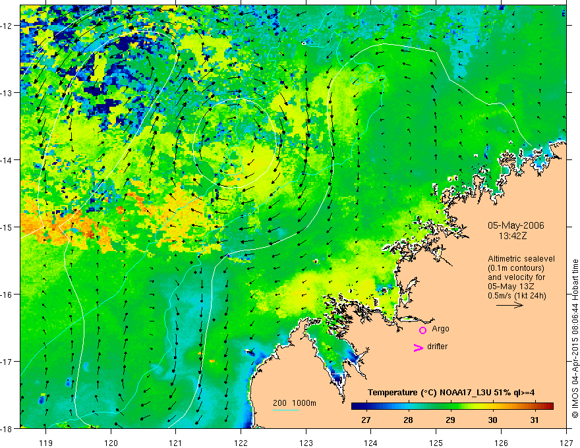
Task: Click the colorbar value 31
Action: point(534,420)
